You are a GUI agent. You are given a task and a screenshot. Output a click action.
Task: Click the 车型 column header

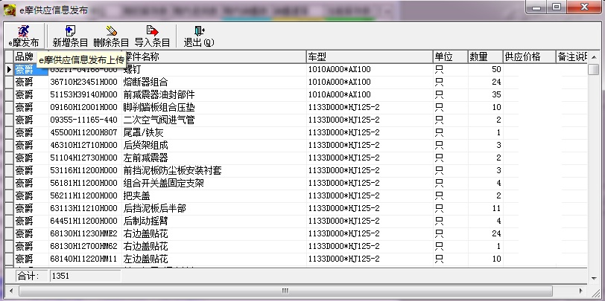click(x=370, y=57)
